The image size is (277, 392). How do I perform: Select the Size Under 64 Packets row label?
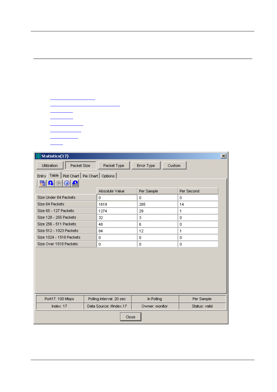[x=66, y=197]
